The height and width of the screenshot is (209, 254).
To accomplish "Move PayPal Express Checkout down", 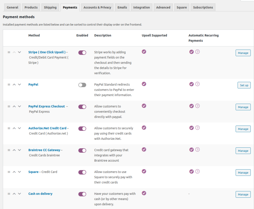I will pos(20,106).
